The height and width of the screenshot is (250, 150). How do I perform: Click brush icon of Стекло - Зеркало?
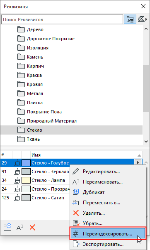(x=17, y=172)
